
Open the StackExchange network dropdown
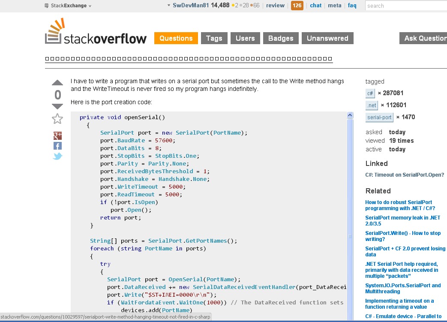pyautogui.click(x=68, y=6)
